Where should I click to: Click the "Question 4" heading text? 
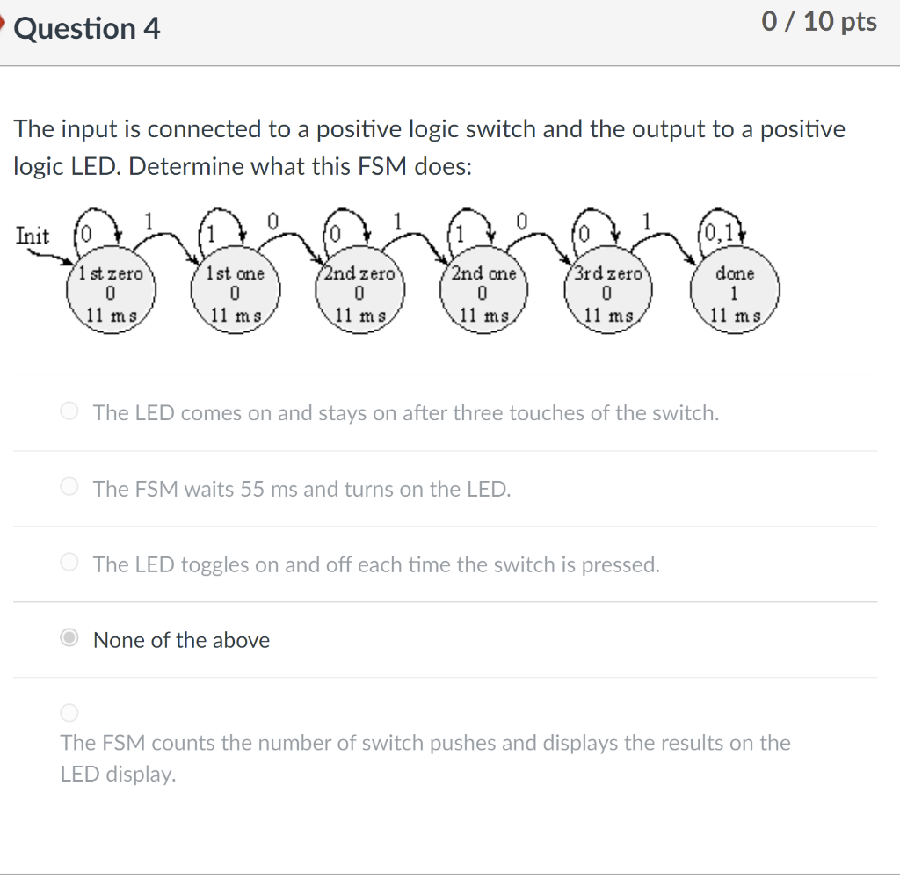point(85,28)
